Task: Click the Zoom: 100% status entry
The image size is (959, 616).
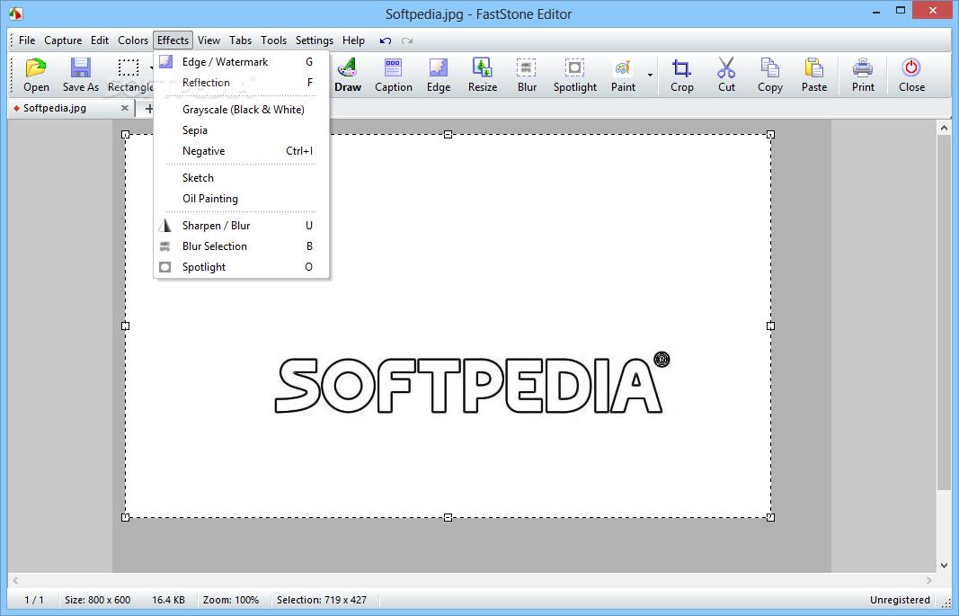Action: pyautogui.click(x=231, y=600)
